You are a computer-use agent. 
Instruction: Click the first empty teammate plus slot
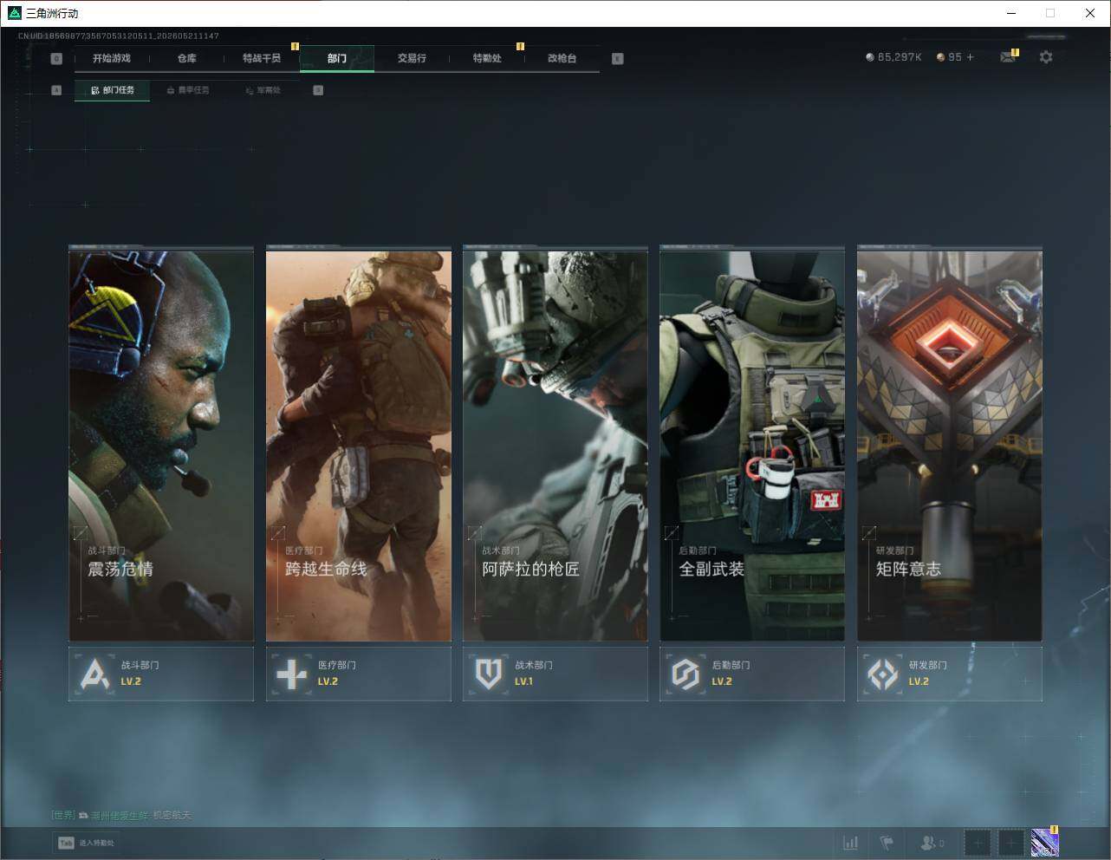coord(978,843)
